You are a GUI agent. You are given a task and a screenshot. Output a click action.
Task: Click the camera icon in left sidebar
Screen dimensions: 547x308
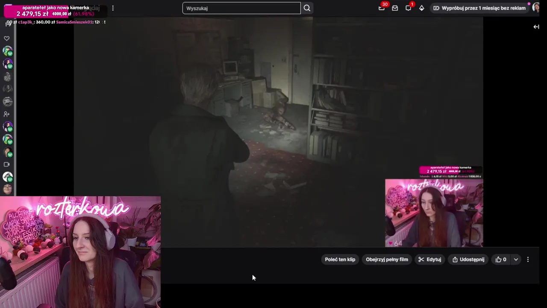(x=7, y=164)
